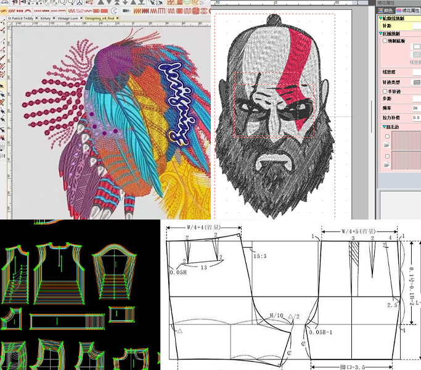The width and height of the screenshot is (421, 370).
Task: Click the 线密度 input field
Action: pos(417,72)
